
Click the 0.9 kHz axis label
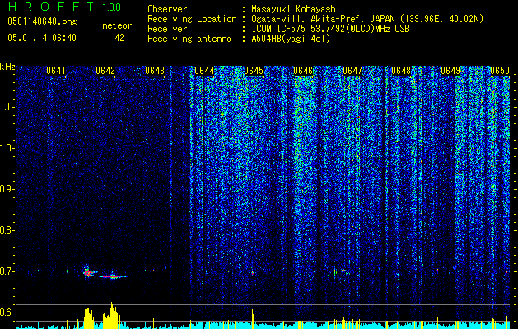coord(5,189)
